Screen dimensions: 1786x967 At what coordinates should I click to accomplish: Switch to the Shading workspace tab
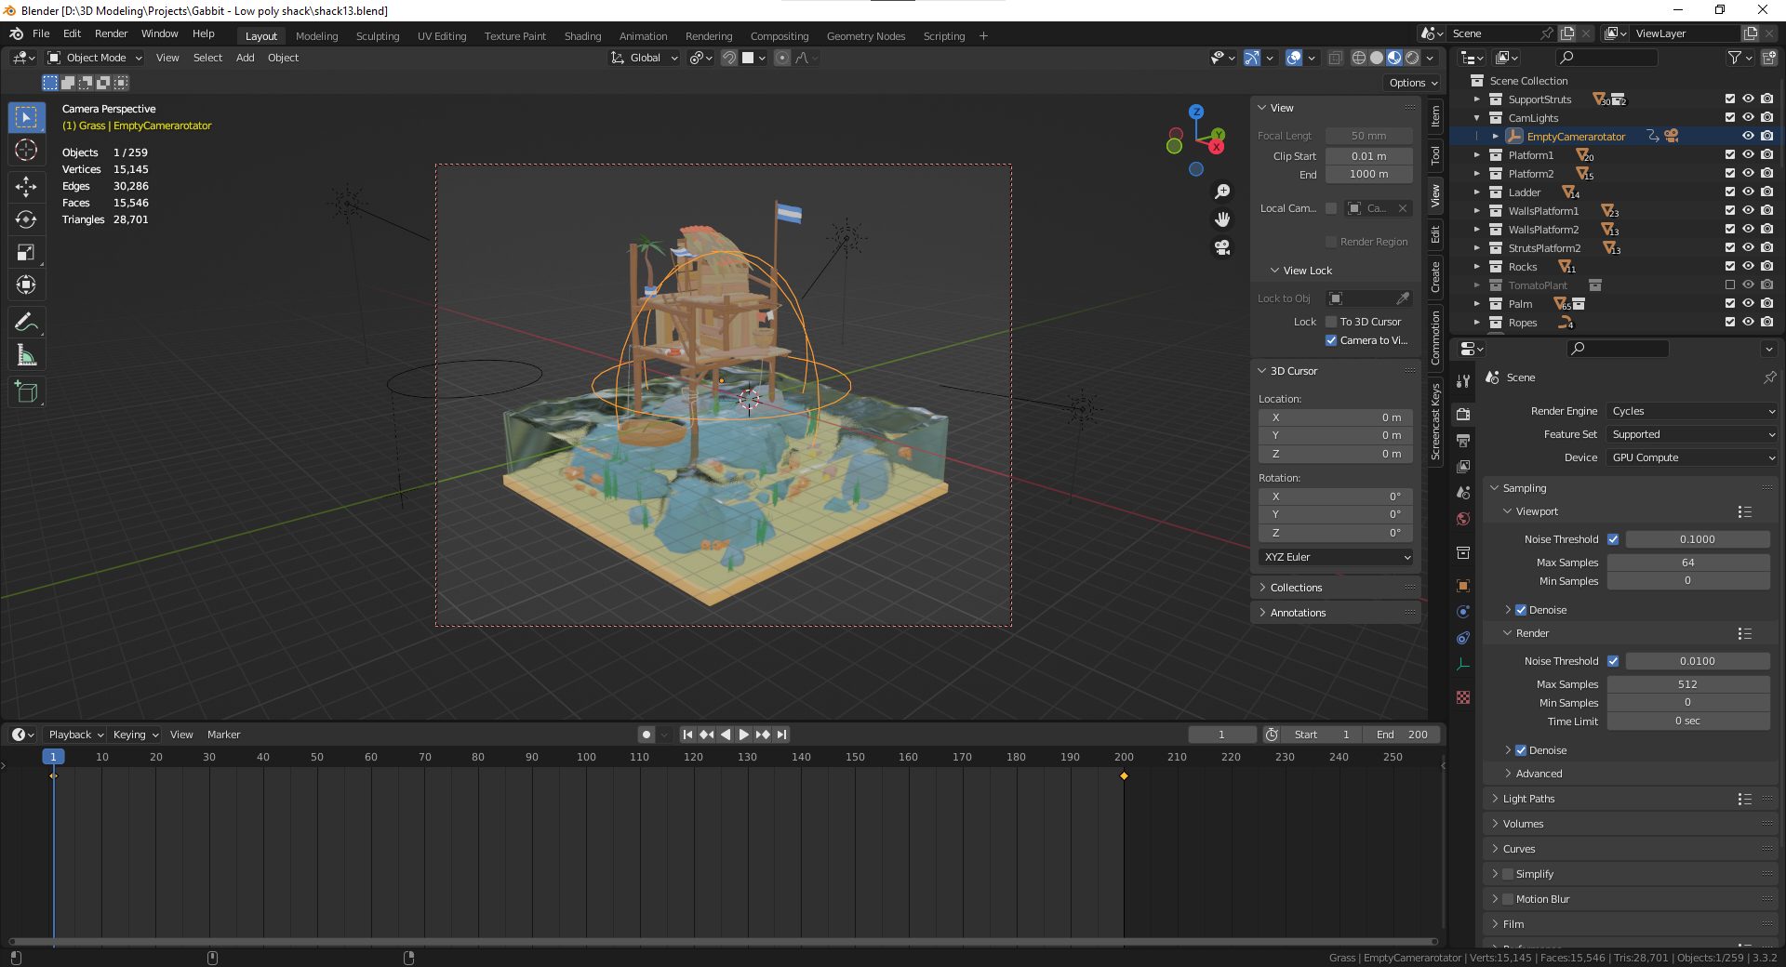[x=582, y=36]
